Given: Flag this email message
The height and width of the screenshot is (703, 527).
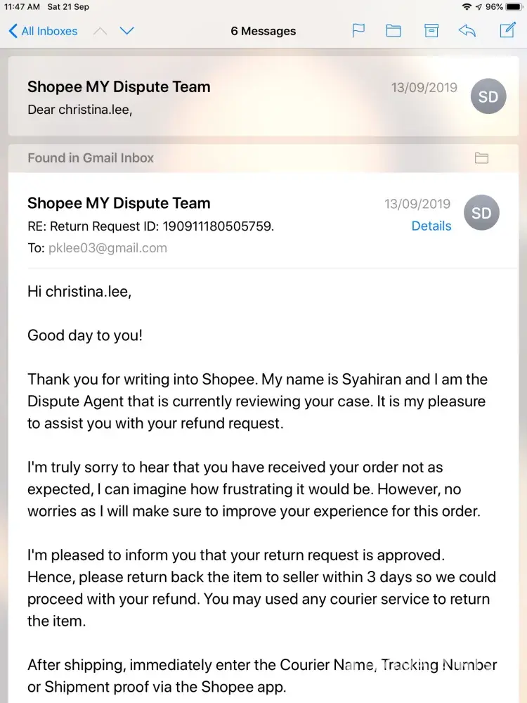Looking at the screenshot, I should tap(358, 31).
